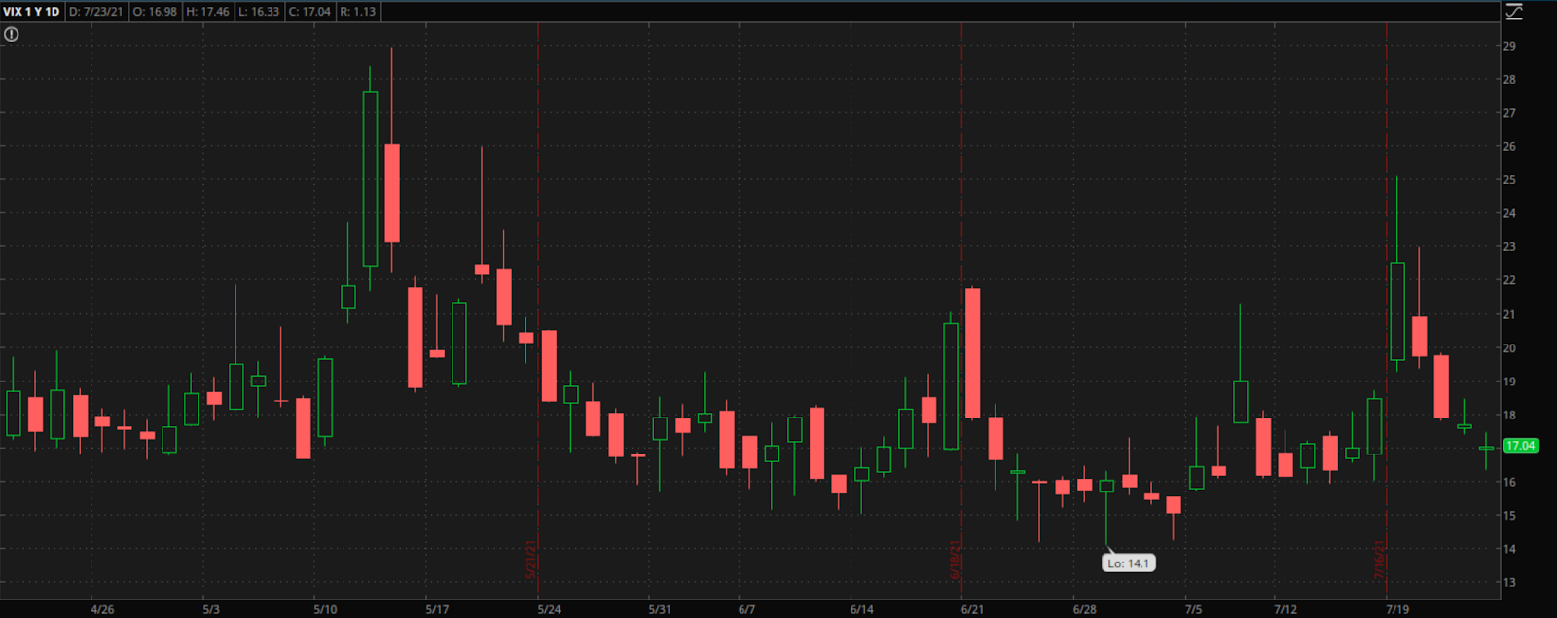Click the 15 level on price axis
The width and height of the screenshot is (1557, 618).
(x=1509, y=516)
